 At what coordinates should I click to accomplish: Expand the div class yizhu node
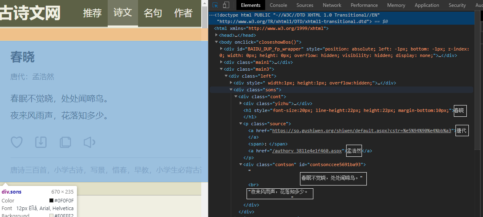pyautogui.click(x=241, y=103)
